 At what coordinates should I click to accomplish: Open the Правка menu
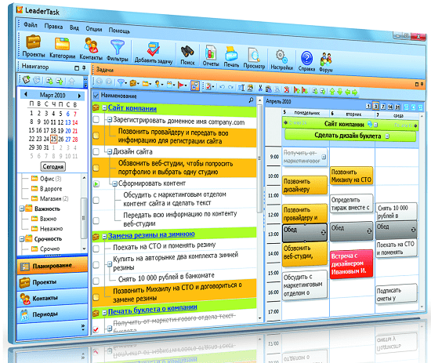point(53,27)
